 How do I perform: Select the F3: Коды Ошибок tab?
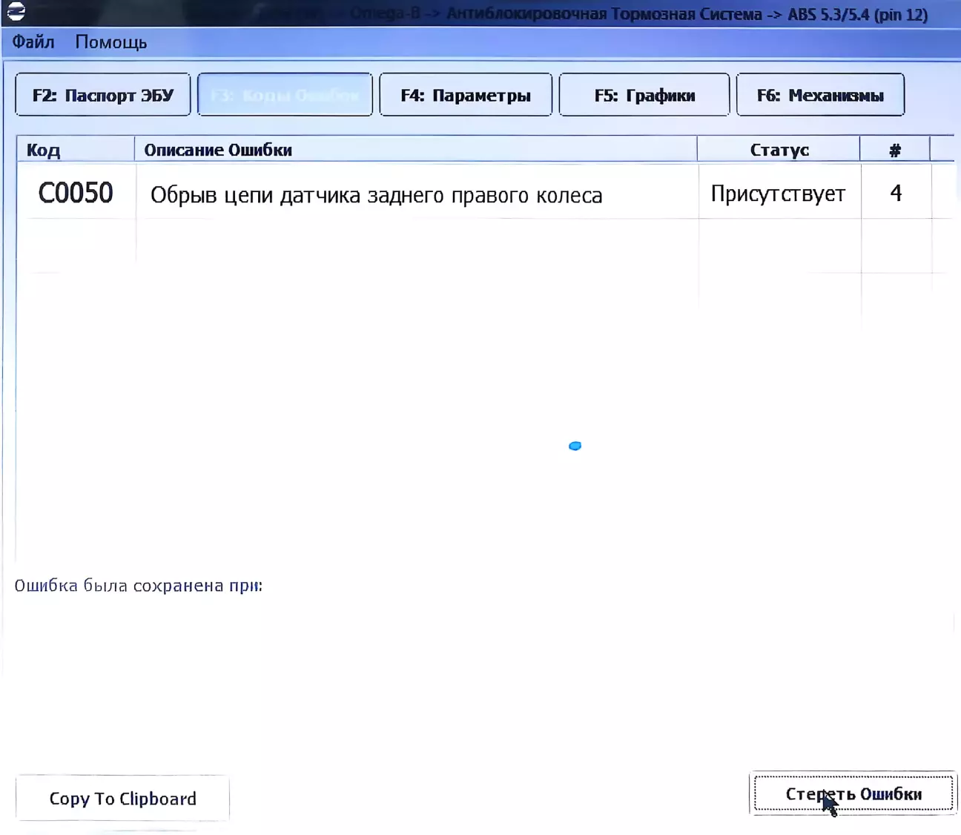pyautogui.click(x=285, y=95)
